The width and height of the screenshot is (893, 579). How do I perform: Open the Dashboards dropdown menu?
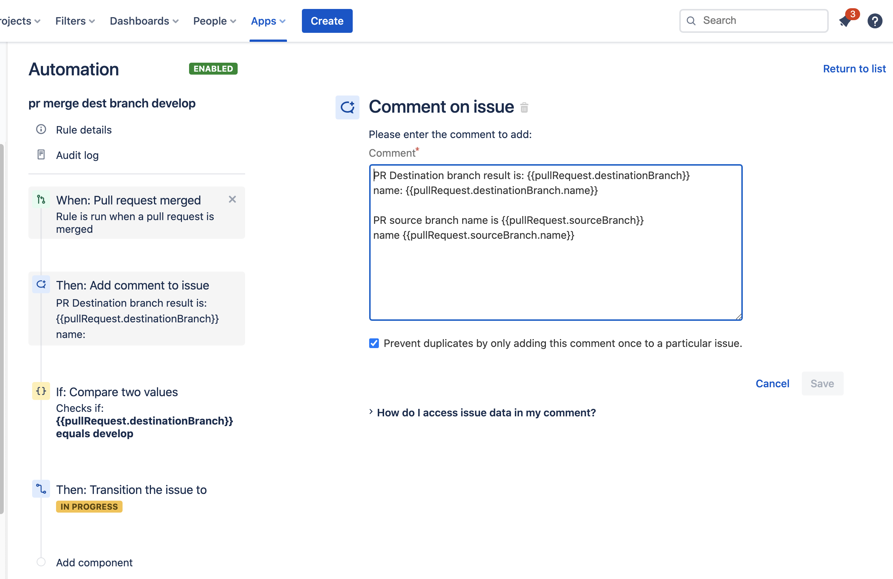coord(144,21)
